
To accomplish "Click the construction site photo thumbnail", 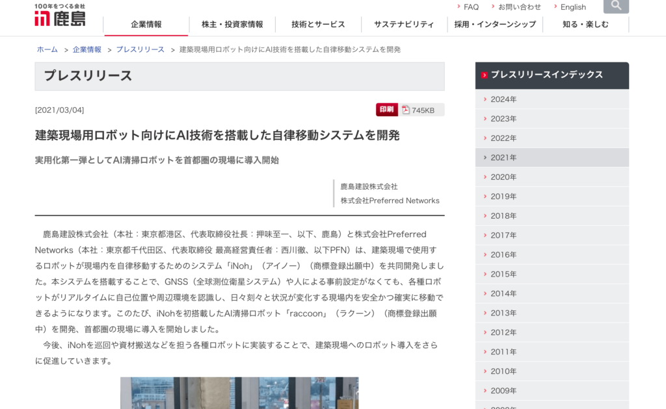I will pos(239,393).
